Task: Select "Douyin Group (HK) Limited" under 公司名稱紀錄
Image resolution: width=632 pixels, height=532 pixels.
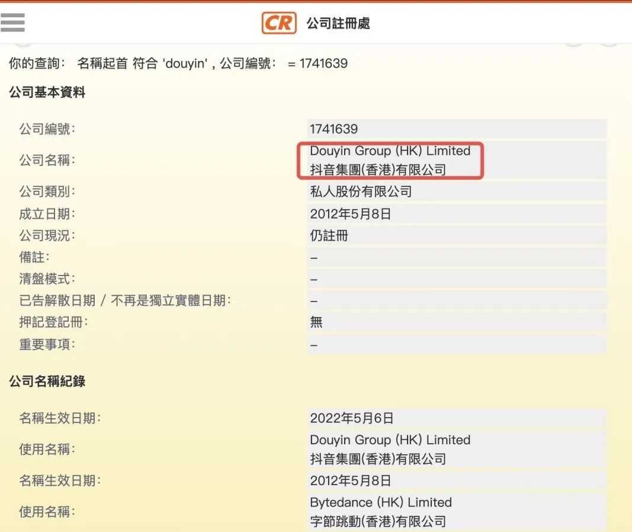Action: coord(390,440)
